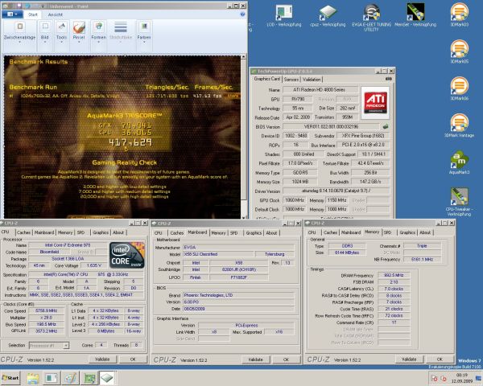Select the Graphics Card tab in GPU-Z
Screen dimensions: 483x386
266,79
